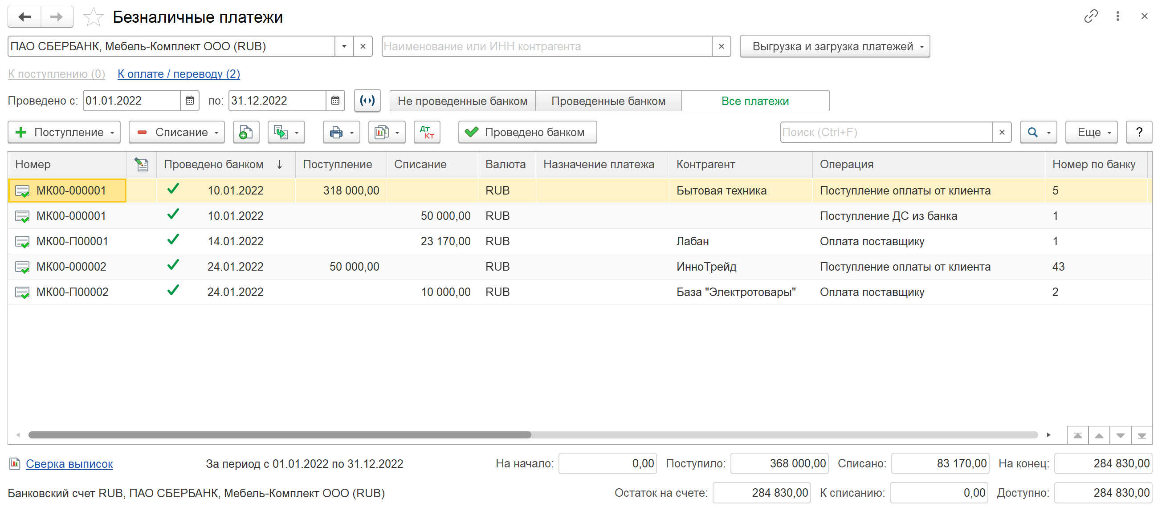Select the Не проведенные банком filter
Image resolution: width=1166 pixels, height=511 pixels.
(462, 101)
